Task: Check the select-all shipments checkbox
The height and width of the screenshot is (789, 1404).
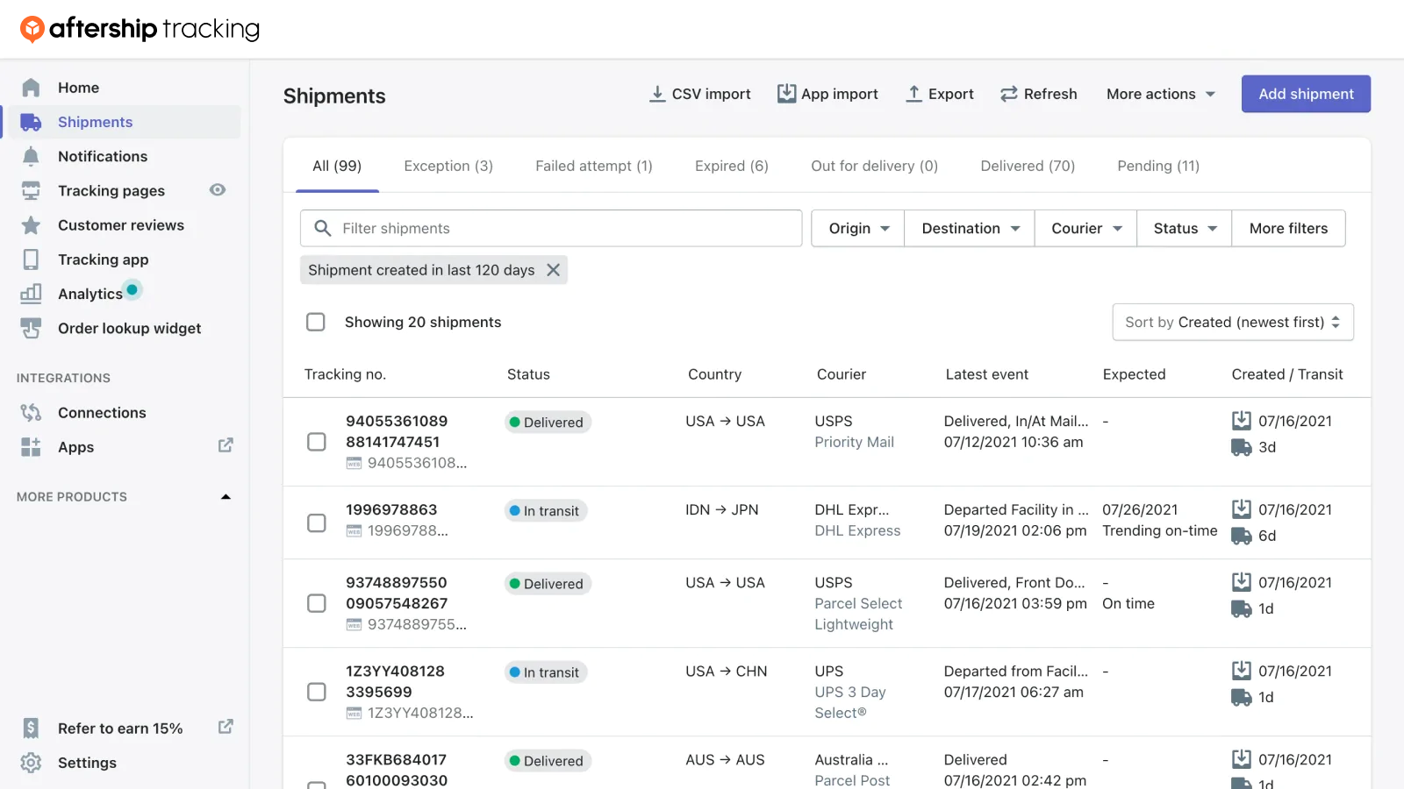Action: (x=316, y=322)
